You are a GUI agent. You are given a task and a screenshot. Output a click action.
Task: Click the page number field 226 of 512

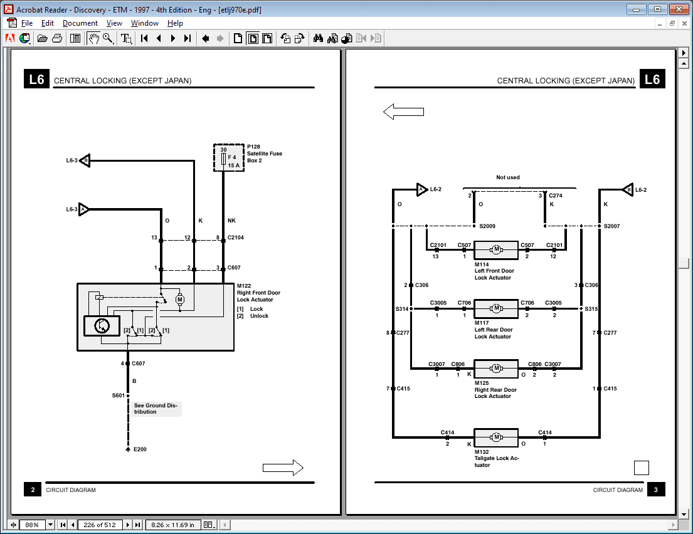click(100, 525)
